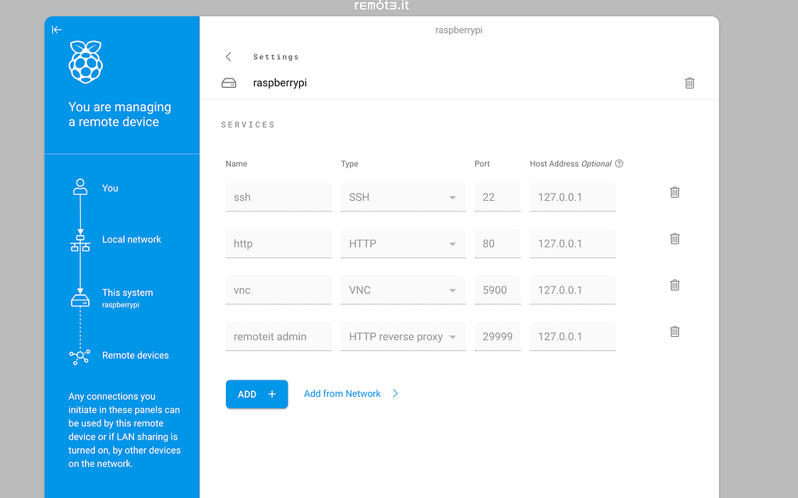Expand the HTTP reverse proxy dropdown
The image size is (798, 498).
tap(452, 337)
